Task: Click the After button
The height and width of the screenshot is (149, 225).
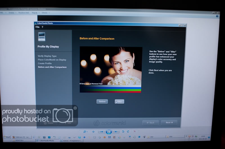Action: (119, 102)
